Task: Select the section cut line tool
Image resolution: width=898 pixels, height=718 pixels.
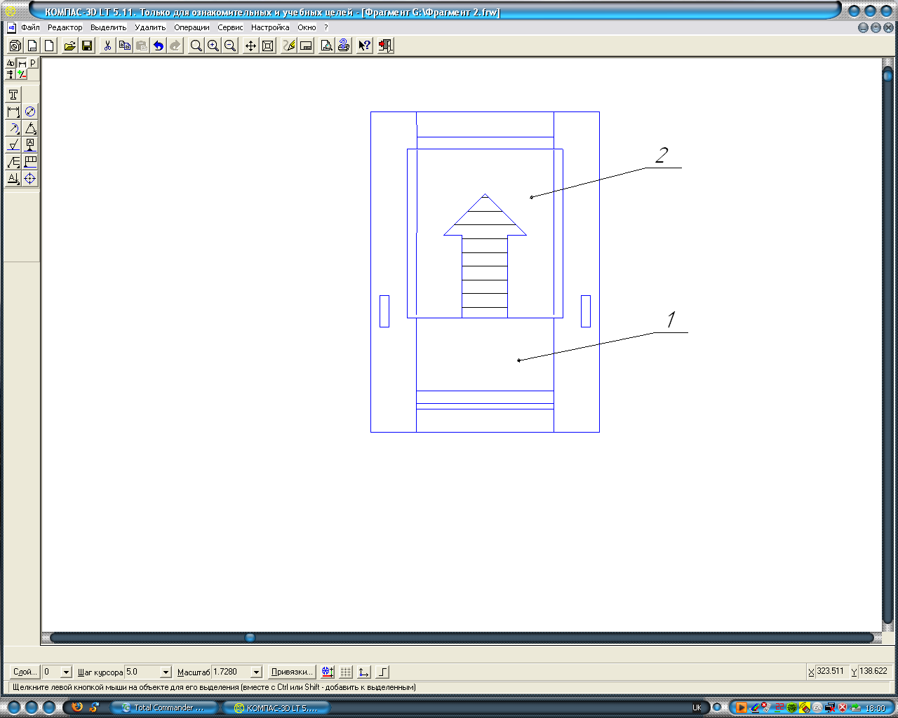Action: tap(13, 179)
